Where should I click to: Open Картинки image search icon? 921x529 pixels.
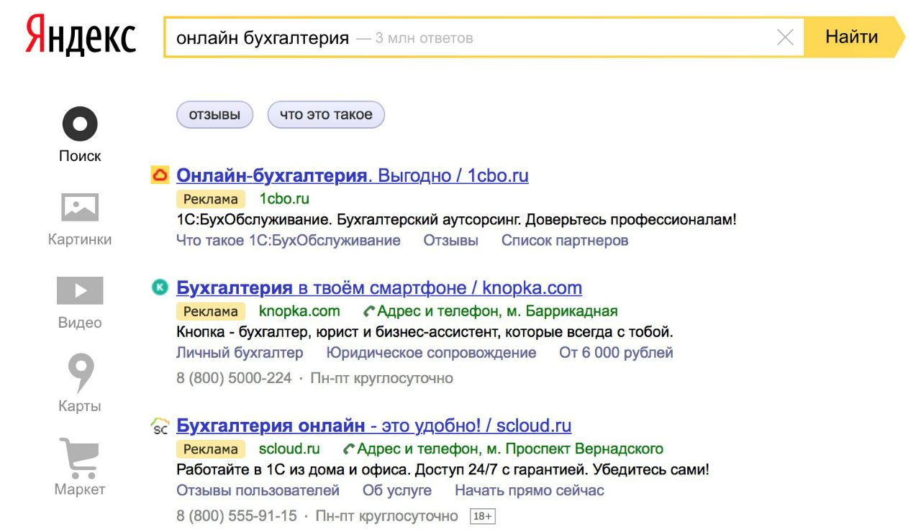coord(80,208)
